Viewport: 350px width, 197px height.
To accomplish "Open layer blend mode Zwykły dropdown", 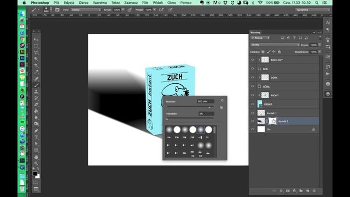I will (x=275, y=45).
